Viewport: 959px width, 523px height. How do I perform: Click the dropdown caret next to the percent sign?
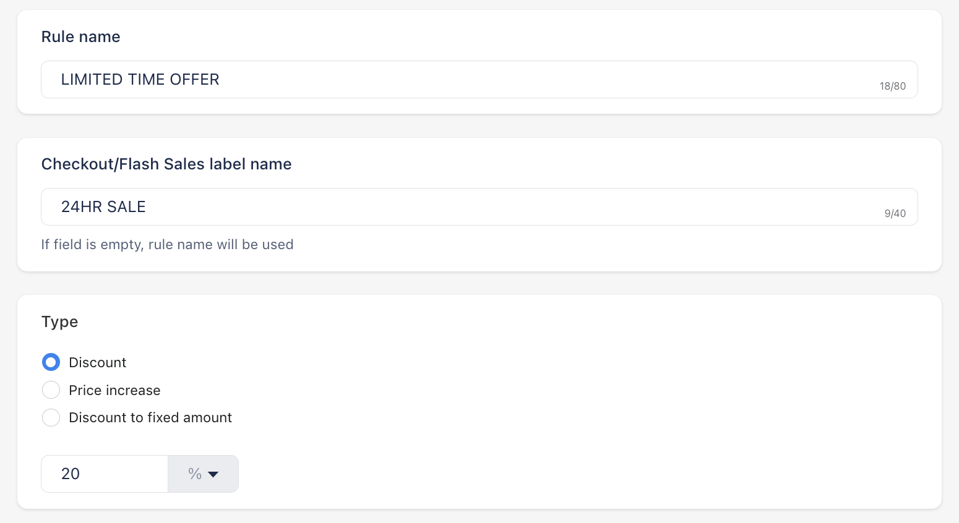pyautogui.click(x=213, y=474)
